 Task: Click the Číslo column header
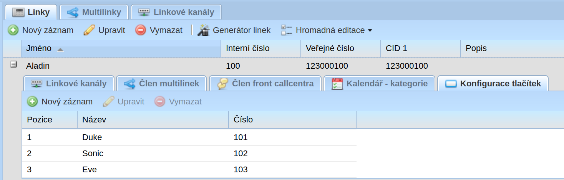[292, 120]
